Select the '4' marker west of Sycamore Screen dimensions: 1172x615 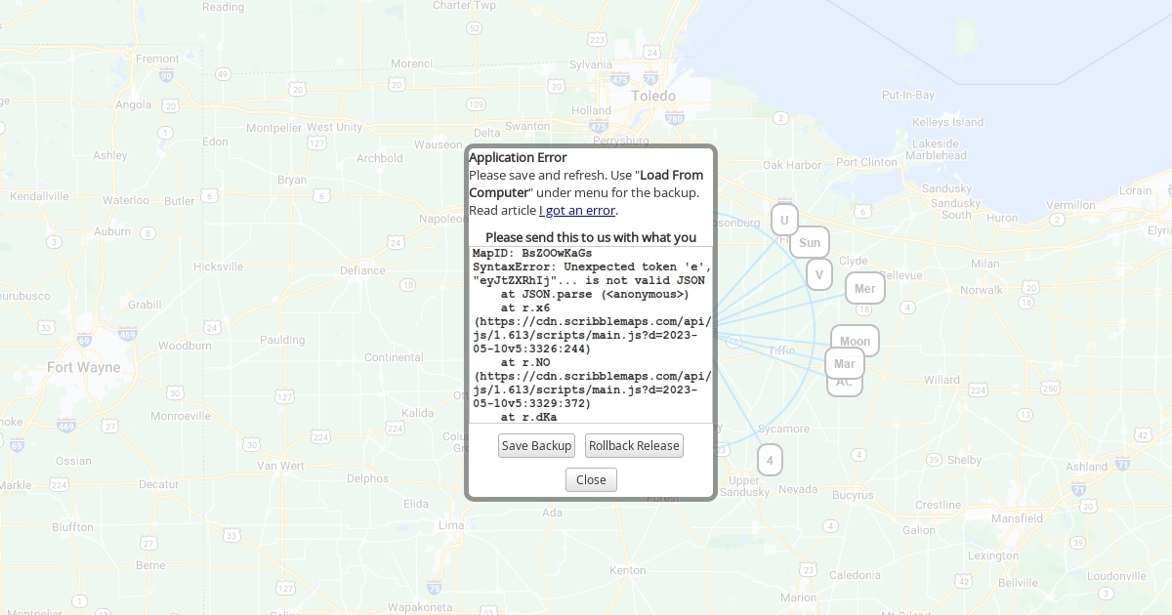[770, 460]
